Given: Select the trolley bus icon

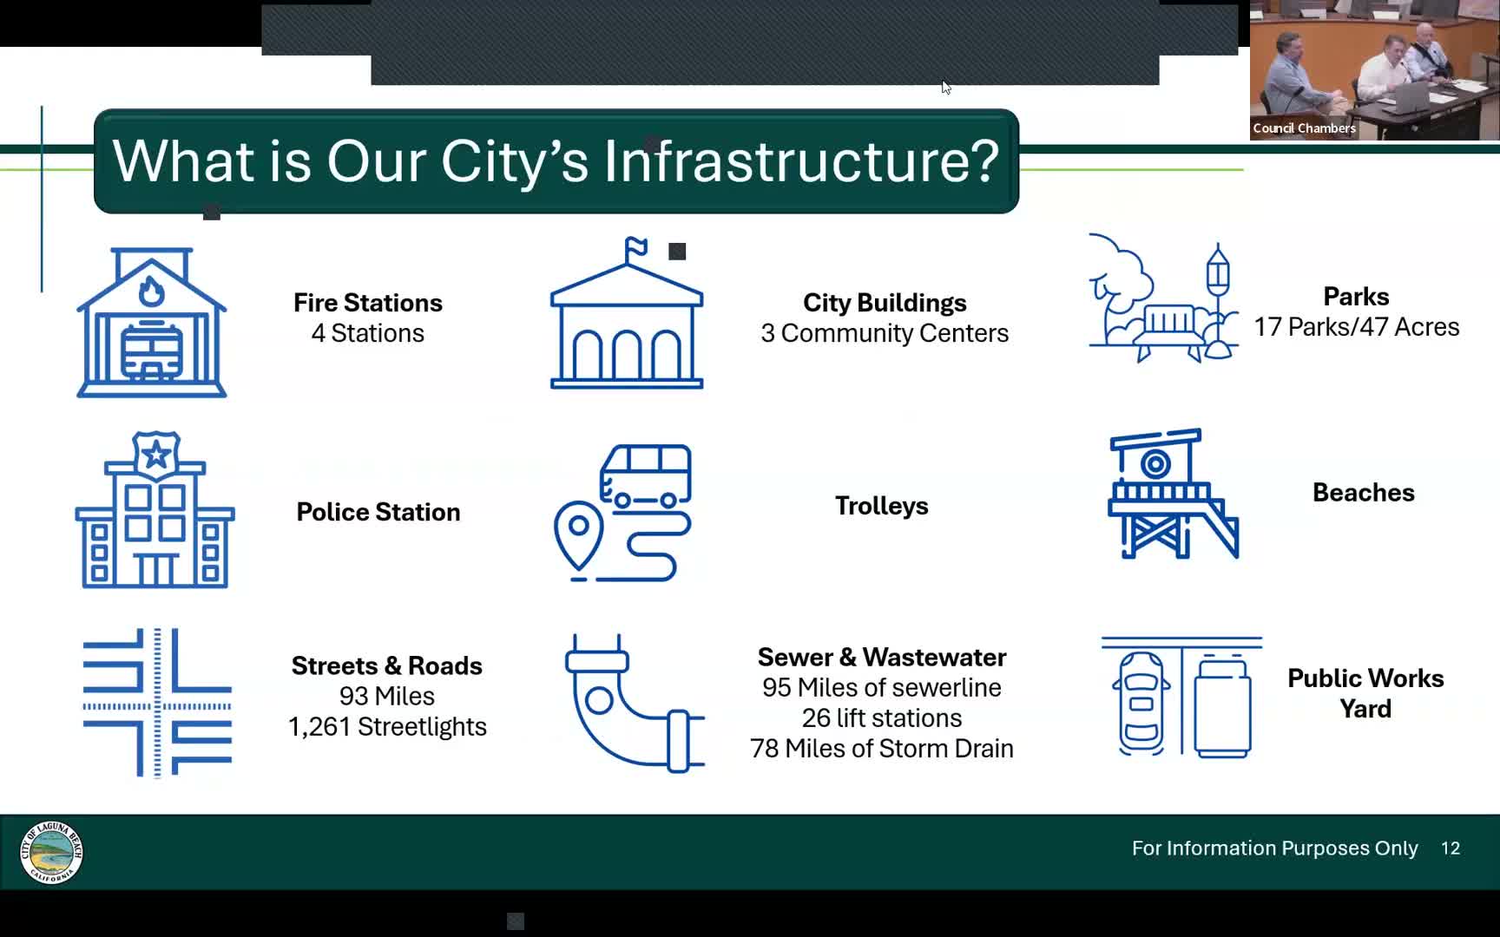Looking at the screenshot, I should [x=623, y=514].
